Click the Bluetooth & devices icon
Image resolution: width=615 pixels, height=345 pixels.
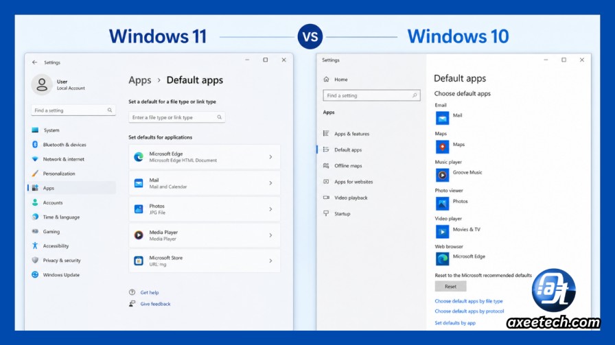(x=35, y=145)
